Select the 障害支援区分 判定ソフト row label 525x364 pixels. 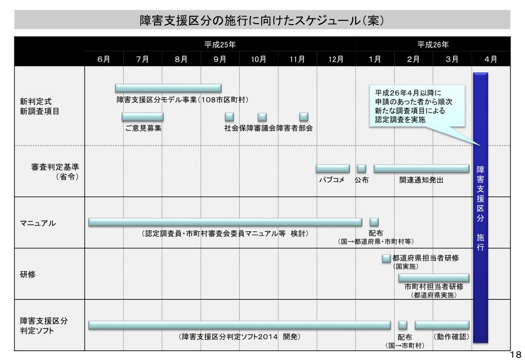[44, 326]
